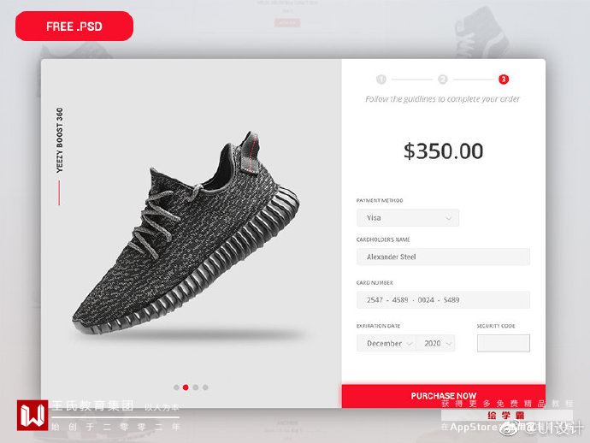Click the red step 3 indicator
This screenshot has width=590, height=443.
(504, 80)
